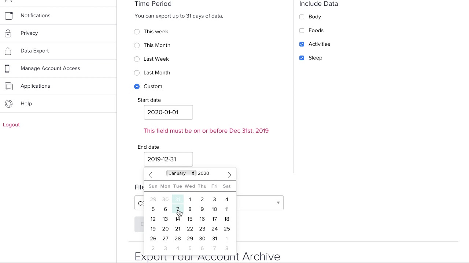
Task: Advance calendar to next month
Action: tap(229, 175)
